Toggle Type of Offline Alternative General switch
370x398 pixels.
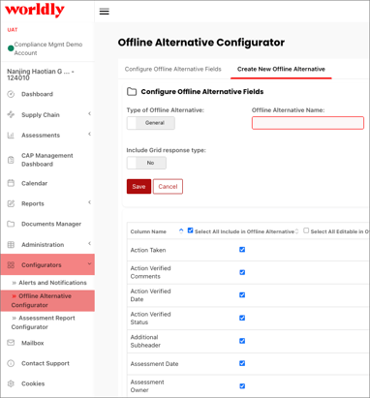(x=151, y=123)
